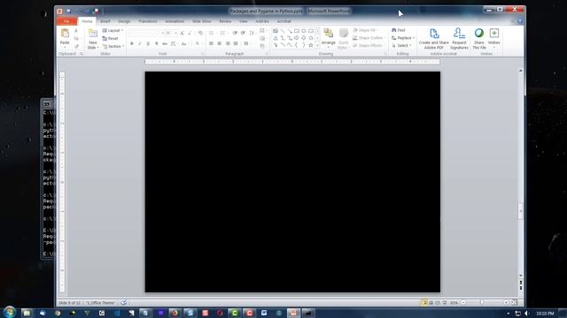Click Reset in Slides group

110,38
